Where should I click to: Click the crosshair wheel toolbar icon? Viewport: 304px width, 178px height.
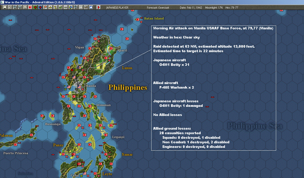point(75,7)
